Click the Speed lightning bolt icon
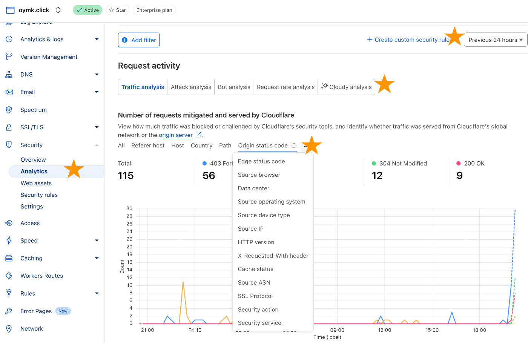The width and height of the screenshot is (528, 343). pos(9,240)
